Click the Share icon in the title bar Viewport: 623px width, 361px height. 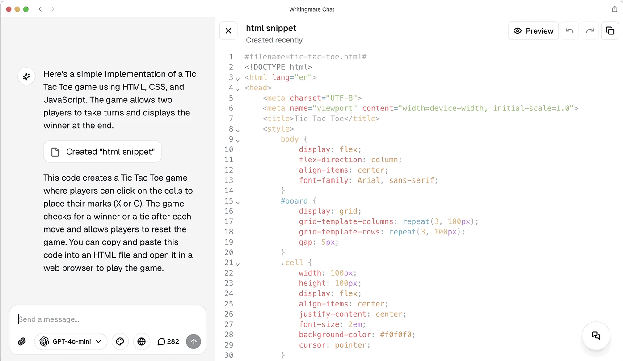[x=615, y=8]
